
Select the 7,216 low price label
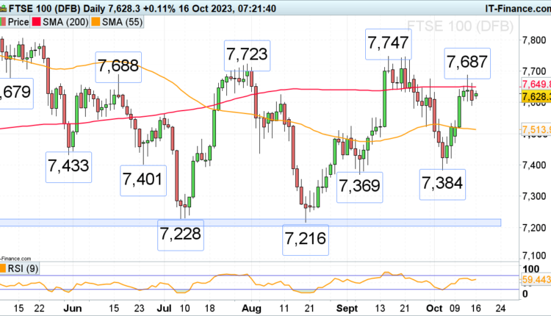305,239
